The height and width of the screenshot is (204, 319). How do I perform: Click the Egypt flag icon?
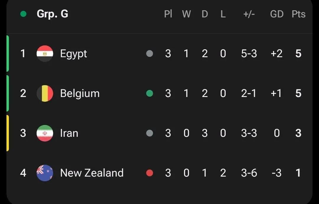45,54
